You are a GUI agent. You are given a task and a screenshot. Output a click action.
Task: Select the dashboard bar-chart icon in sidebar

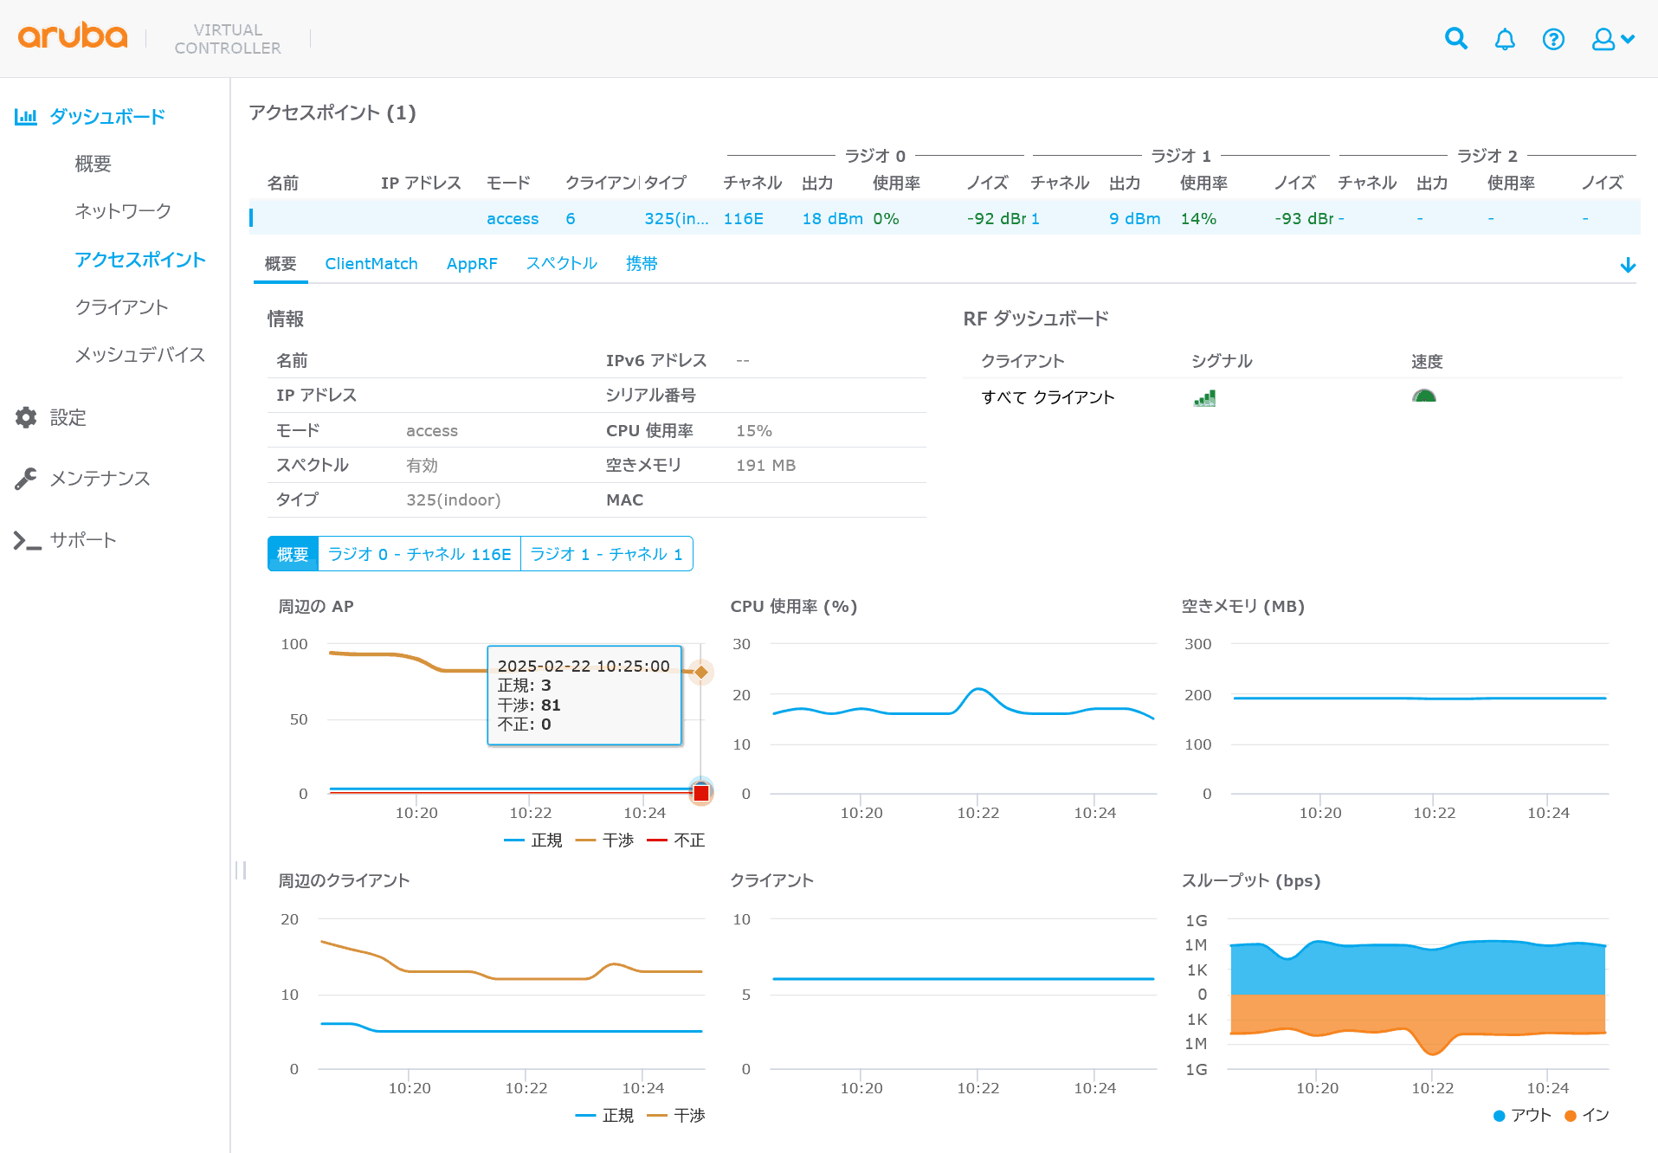tap(26, 115)
